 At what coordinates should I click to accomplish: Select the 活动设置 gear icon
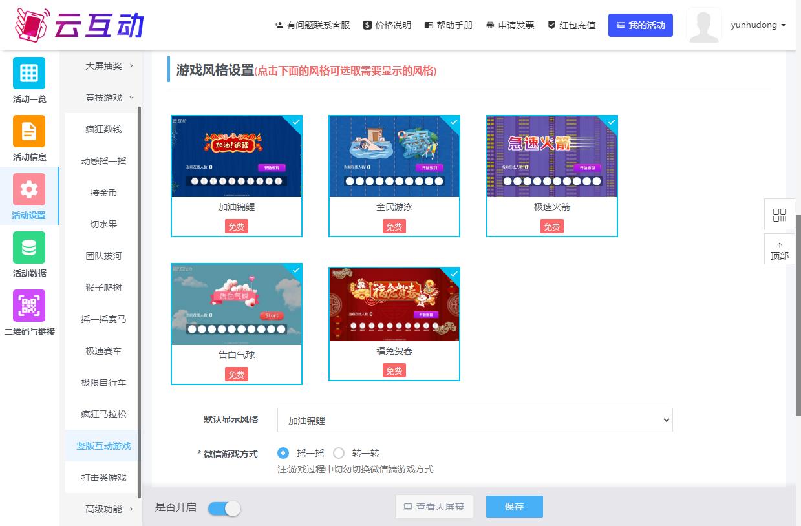pos(29,189)
